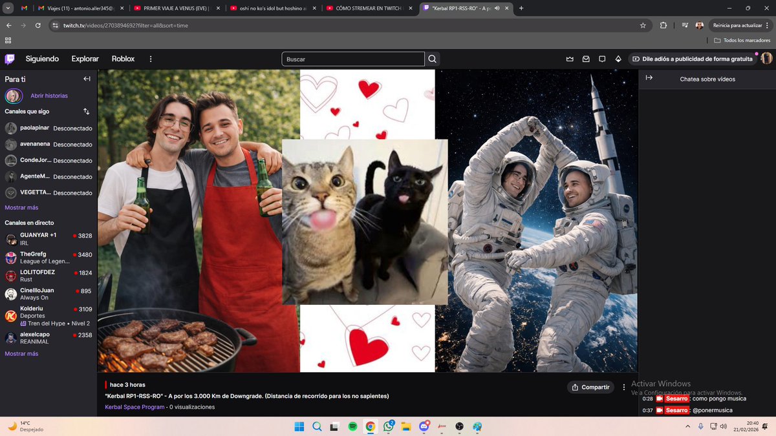Click Abrir historias link
Viewport: 776px width, 436px height.
pyautogui.click(x=49, y=96)
